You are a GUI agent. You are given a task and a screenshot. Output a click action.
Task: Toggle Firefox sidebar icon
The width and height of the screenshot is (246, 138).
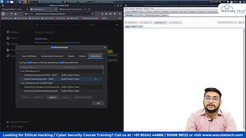pos(111,14)
